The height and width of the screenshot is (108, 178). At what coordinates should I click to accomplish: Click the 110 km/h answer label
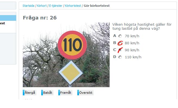[x=133, y=57]
